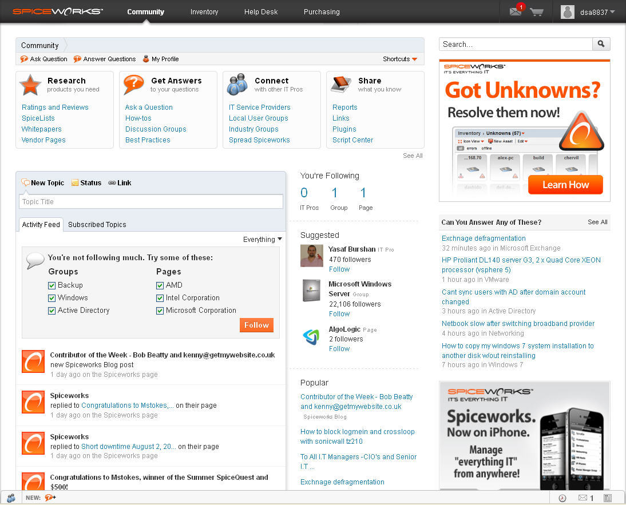
Task: Open the Subscribed Topics tab
Action: pos(97,224)
